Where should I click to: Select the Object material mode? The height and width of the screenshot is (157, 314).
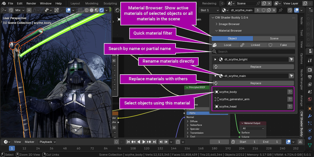(x=232, y=38)
